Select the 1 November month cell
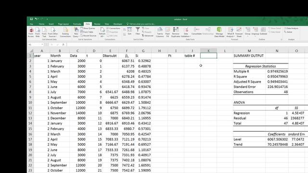The width and height of the screenshot is (308, 173). [60, 113]
